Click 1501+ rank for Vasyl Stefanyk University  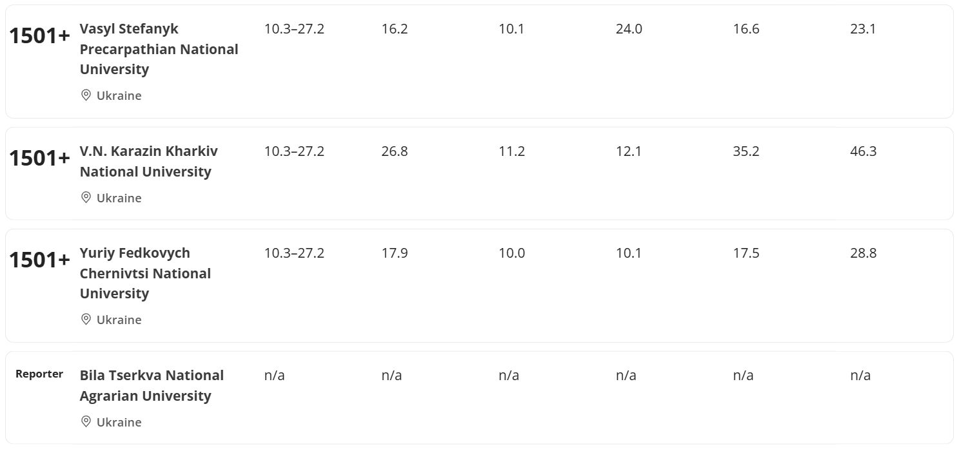coord(39,36)
